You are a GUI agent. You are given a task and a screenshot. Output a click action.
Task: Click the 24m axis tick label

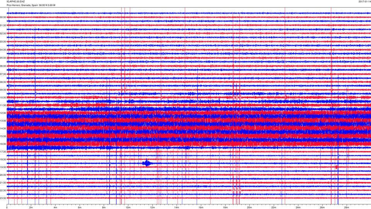coord(298,207)
